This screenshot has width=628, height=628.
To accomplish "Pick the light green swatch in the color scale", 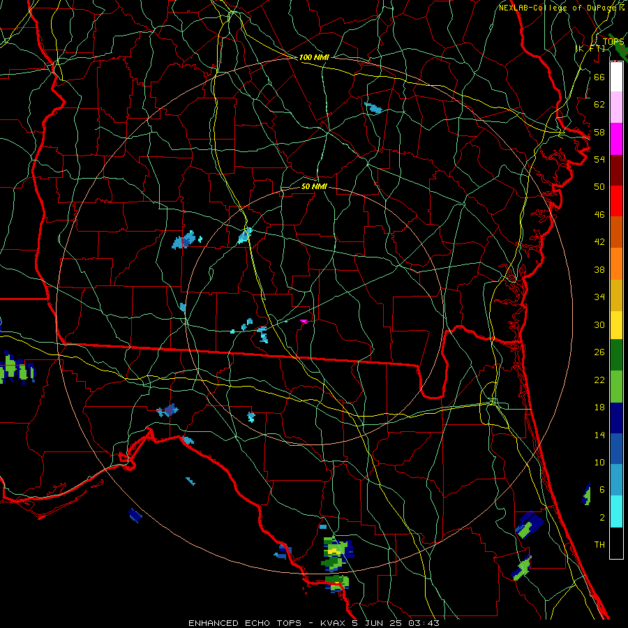I will (616, 387).
